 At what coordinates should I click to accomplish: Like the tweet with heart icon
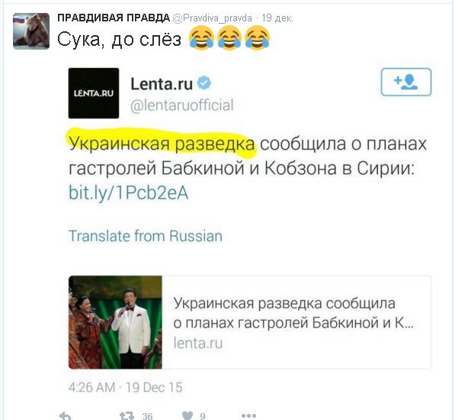click(x=187, y=416)
